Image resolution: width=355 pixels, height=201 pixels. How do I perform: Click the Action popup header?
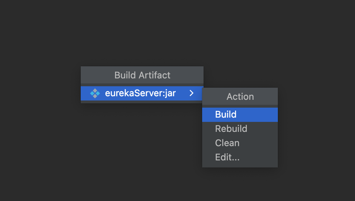(x=240, y=97)
